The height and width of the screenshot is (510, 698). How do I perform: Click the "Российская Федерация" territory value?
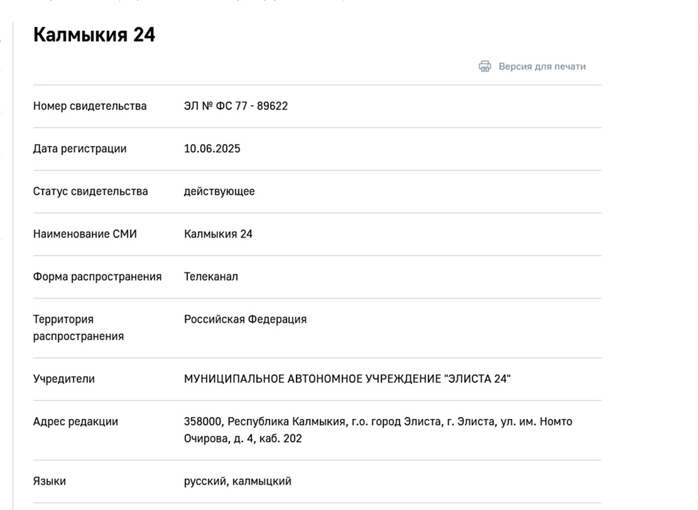[x=246, y=320]
